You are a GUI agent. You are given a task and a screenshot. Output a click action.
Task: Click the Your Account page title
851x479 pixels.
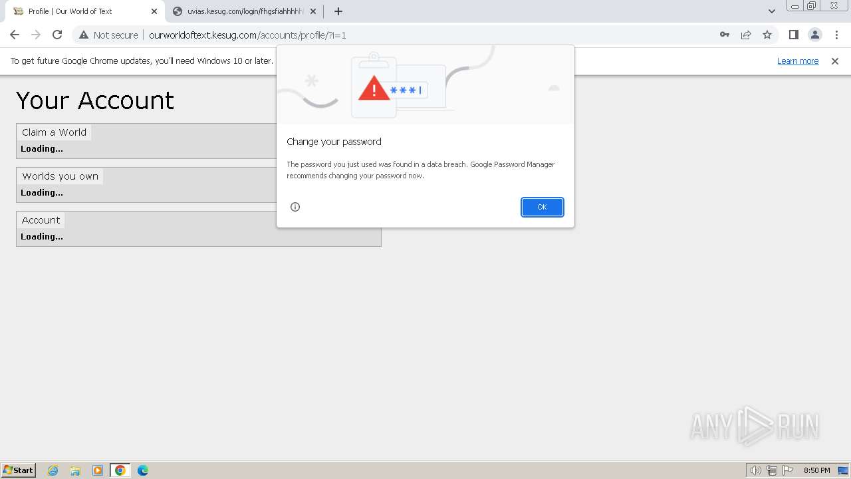95,100
